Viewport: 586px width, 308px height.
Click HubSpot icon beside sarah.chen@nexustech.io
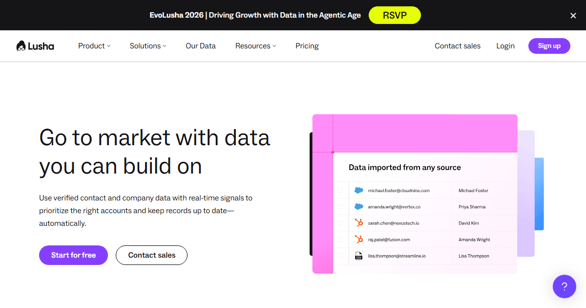click(359, 223)
